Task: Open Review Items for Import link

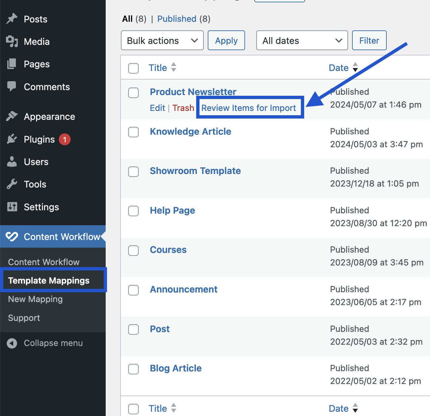Action: click(x=249, y=108)
